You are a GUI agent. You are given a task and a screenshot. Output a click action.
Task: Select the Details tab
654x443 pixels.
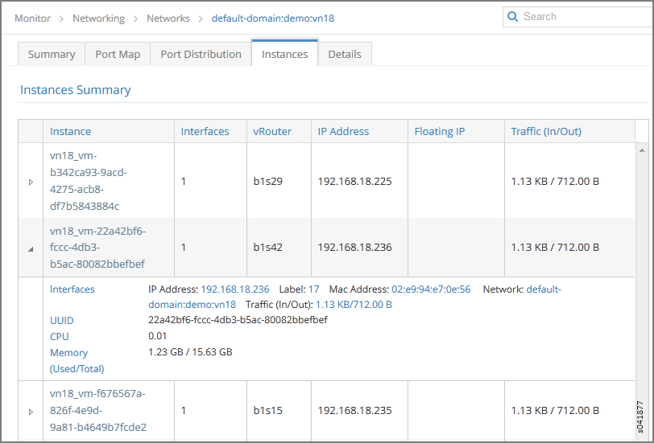[345, 54]
